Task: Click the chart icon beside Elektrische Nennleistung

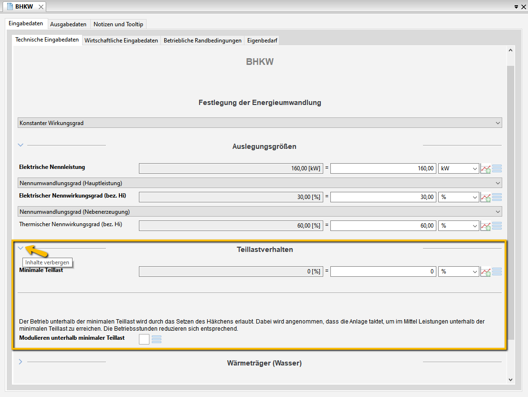Action: (x=486, y=168)
